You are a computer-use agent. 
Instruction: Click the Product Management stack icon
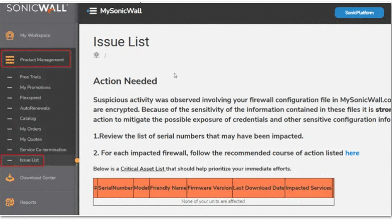coord(10,60)
